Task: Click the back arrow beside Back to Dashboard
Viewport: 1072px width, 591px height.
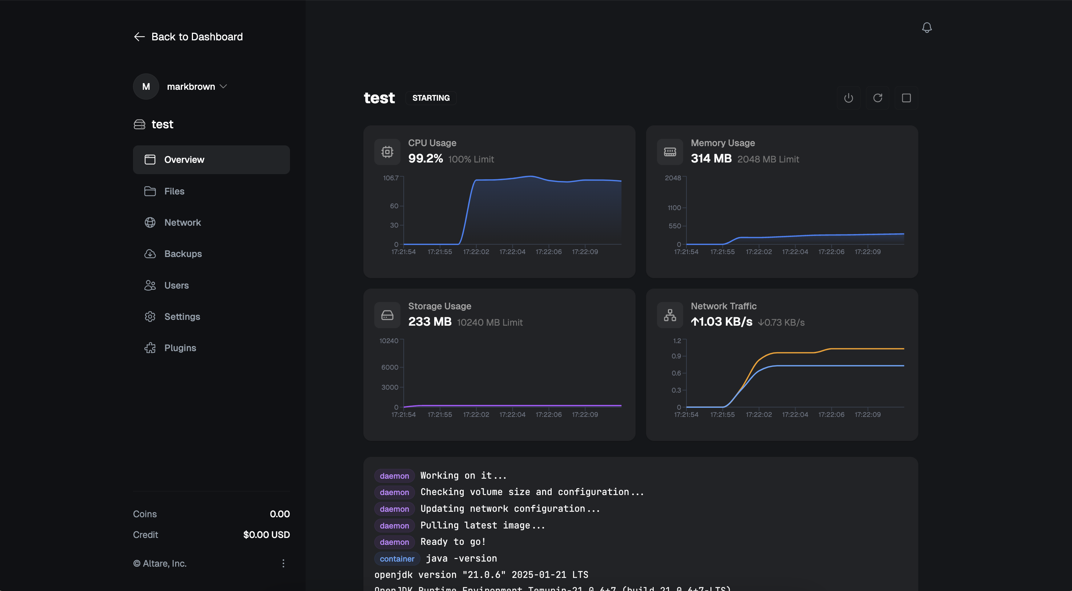Action: (x=140, y=37)
